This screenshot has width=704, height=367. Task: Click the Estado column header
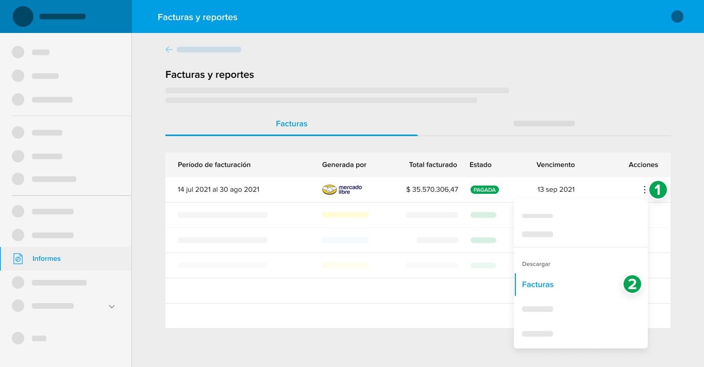click(x=480, y=165)
